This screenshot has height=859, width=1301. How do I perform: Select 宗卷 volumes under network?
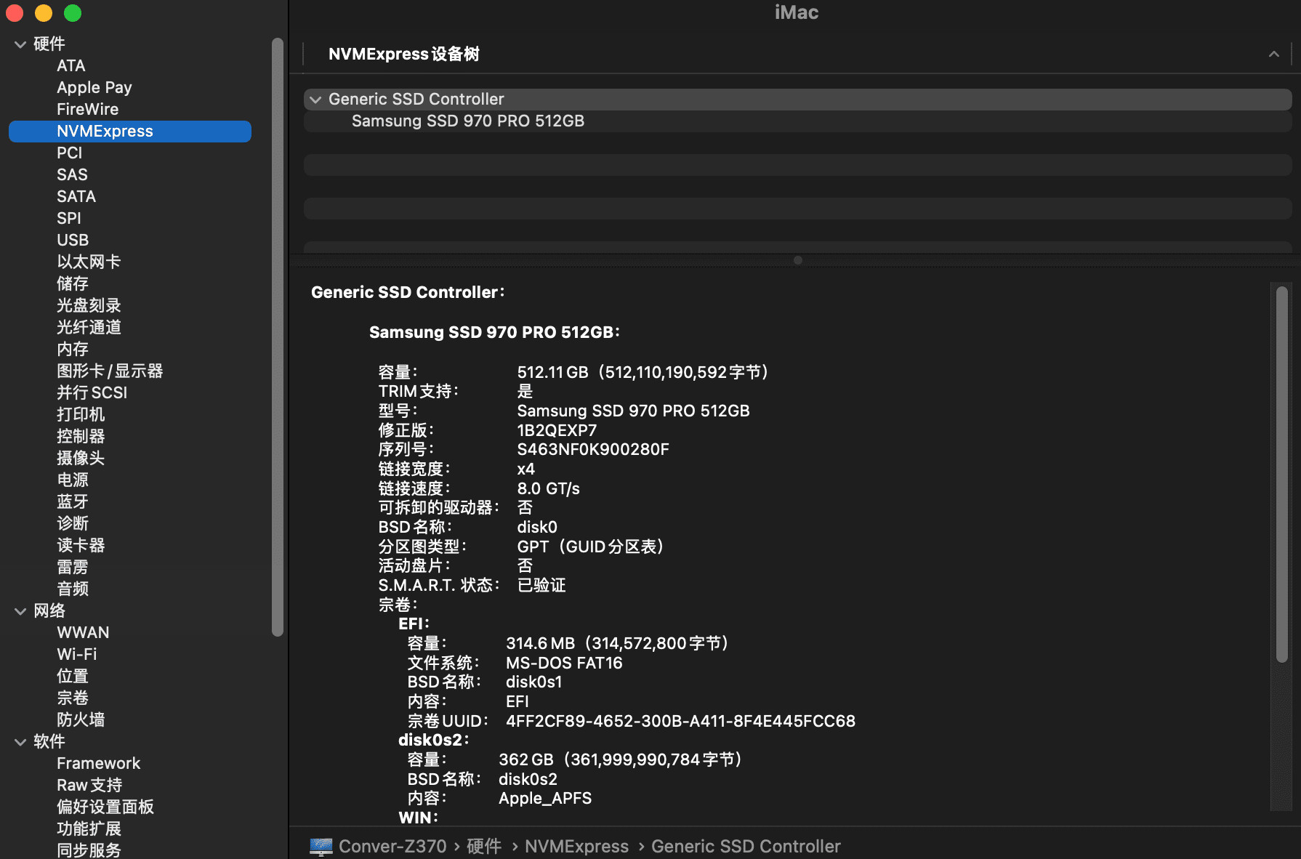point(73,698)
